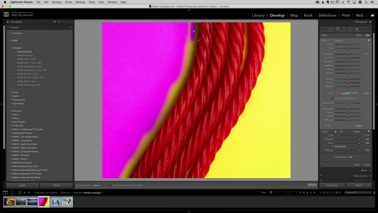Switch to Erase brush mode
The width and height of the screenshot is (378, 213).
point(357,131)
